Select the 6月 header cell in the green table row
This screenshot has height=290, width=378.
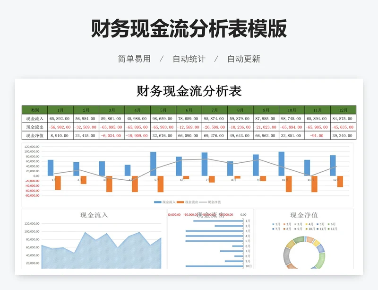(x=189, y=110)
